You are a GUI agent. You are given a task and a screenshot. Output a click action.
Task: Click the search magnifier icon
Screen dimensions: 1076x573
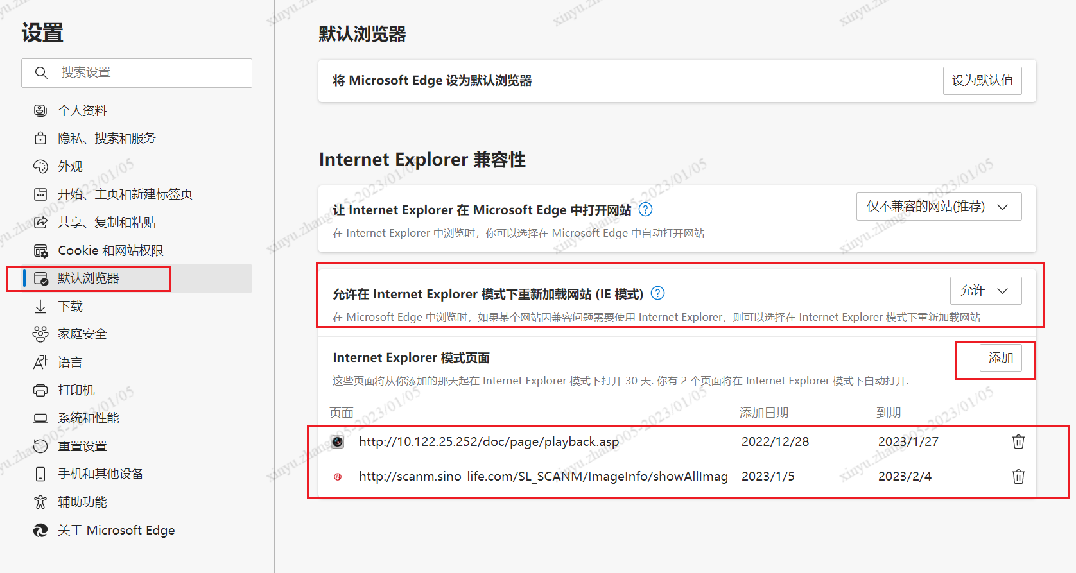(x=41, y=73)
